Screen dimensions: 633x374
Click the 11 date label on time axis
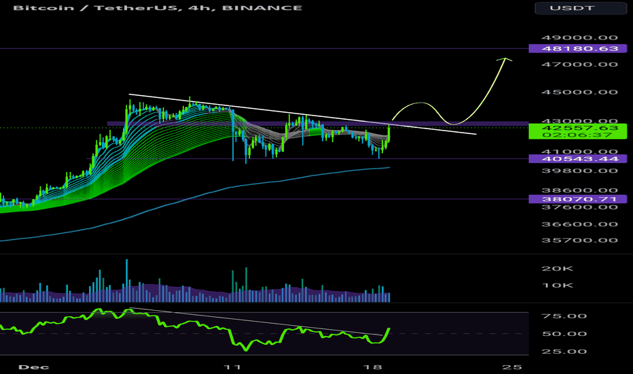coord(232,367)
